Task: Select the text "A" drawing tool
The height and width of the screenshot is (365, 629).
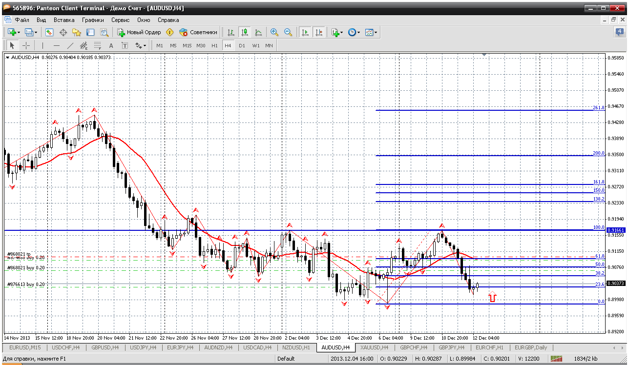Action: click(111, 45)
